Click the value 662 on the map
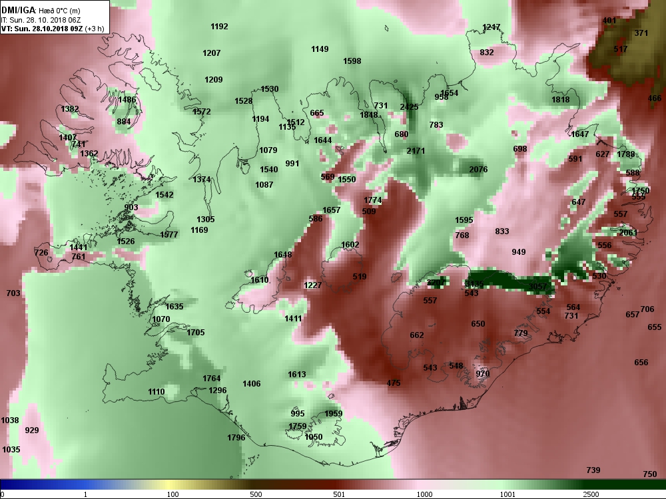666x499 pixels. pyautogui.click(x=417, y=335)
